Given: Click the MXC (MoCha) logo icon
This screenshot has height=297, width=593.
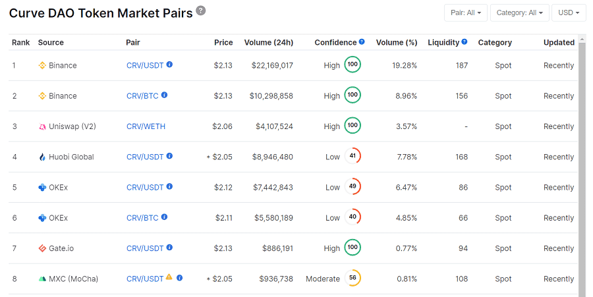Looking at the screenshot, I should pos(42,279).
